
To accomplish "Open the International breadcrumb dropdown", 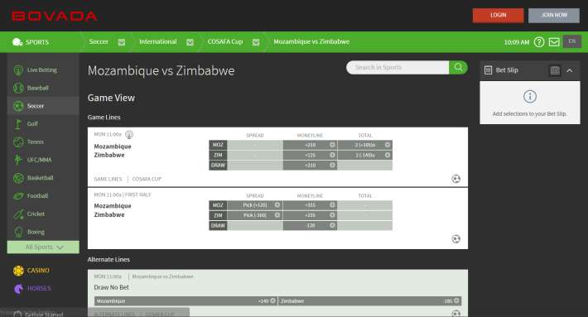I will pyautogui.click(x=190, y=42).
